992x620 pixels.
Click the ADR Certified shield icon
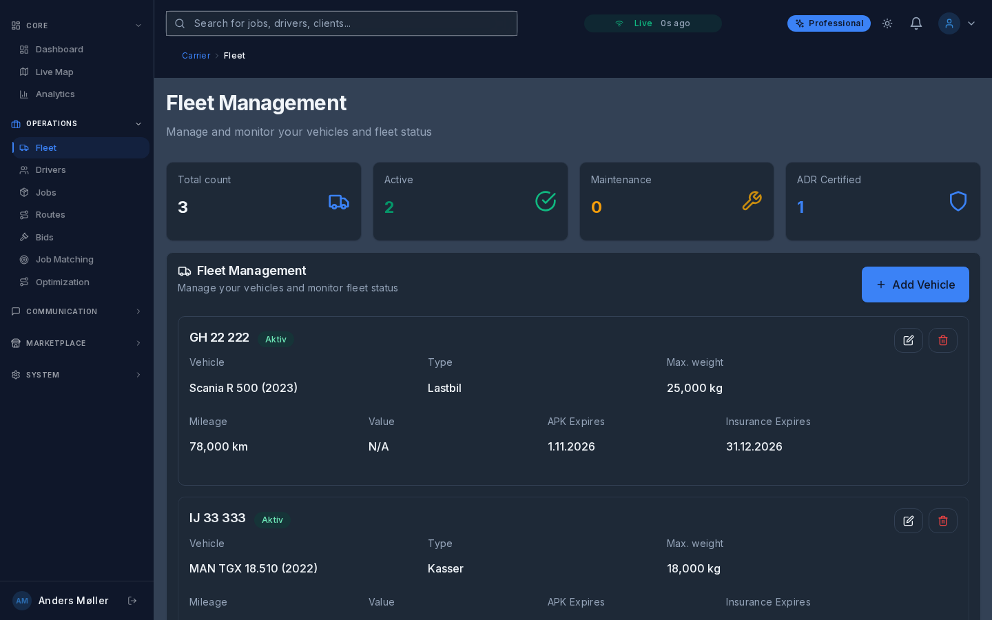coord(958,201)
